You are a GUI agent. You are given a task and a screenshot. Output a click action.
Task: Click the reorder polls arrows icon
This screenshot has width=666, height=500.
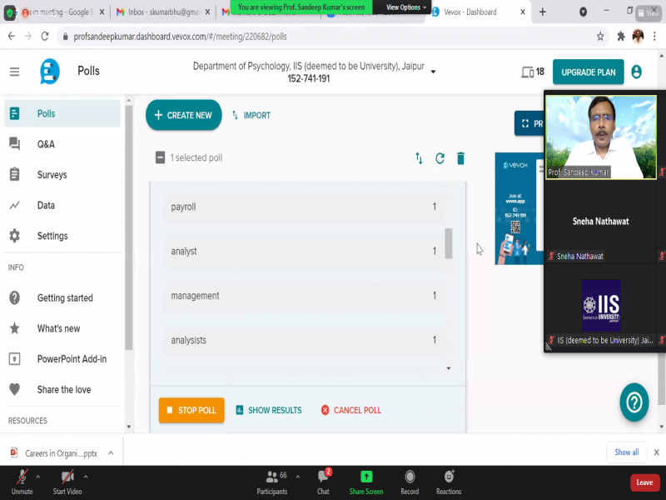[419, 158]
